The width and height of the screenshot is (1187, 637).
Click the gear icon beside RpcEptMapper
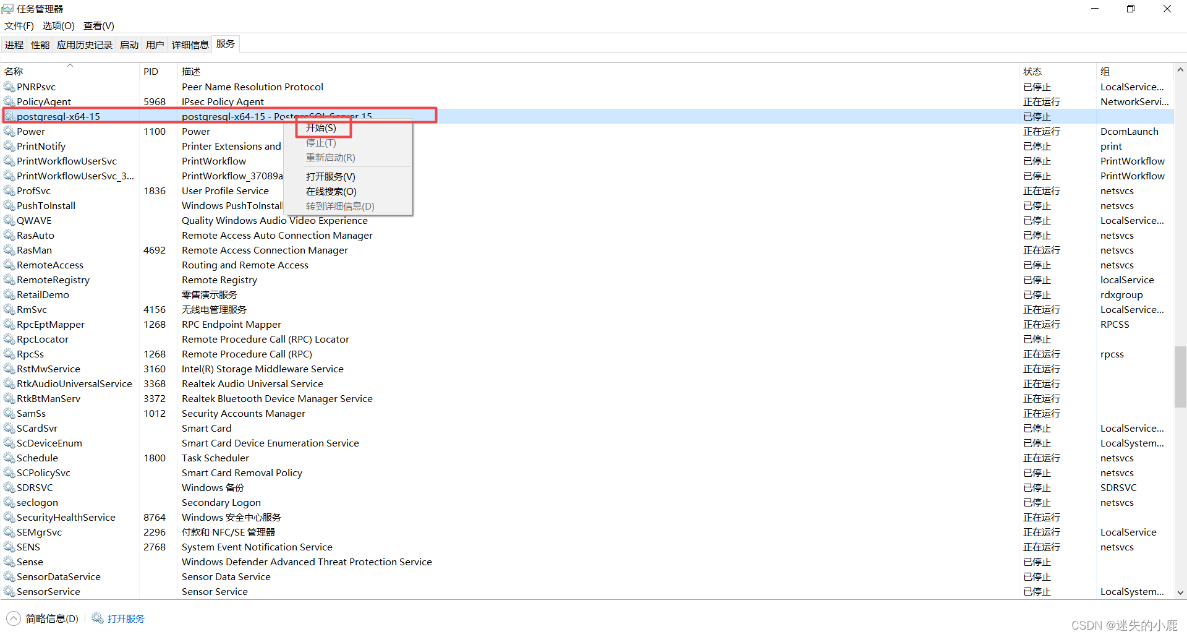(x=9, y=324)
